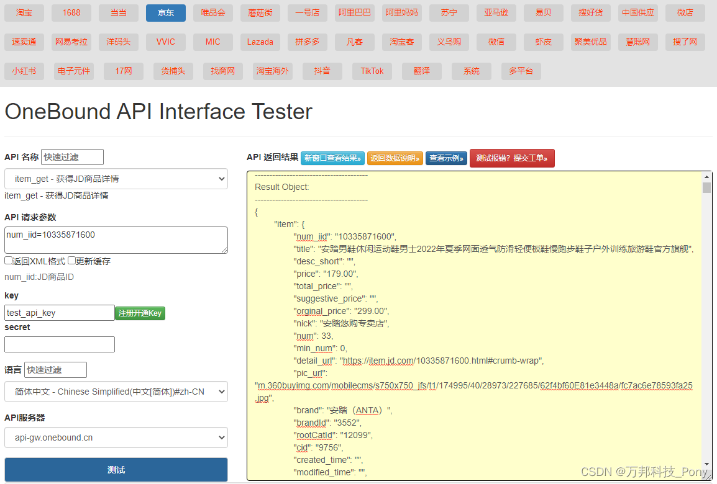Screen dimensions: 717x484
Task: Open the 小红书 tab
Action: (x=24, y=71)
